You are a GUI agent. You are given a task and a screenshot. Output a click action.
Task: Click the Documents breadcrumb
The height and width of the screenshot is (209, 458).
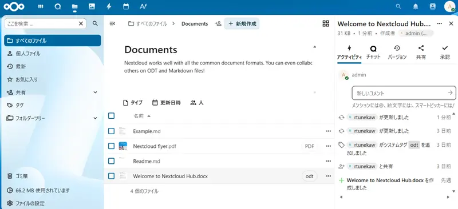195,23
